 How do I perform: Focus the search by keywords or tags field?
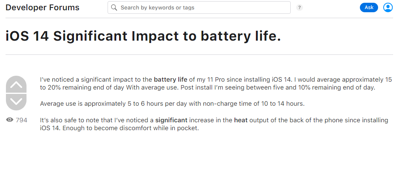(x=202, y=7)
